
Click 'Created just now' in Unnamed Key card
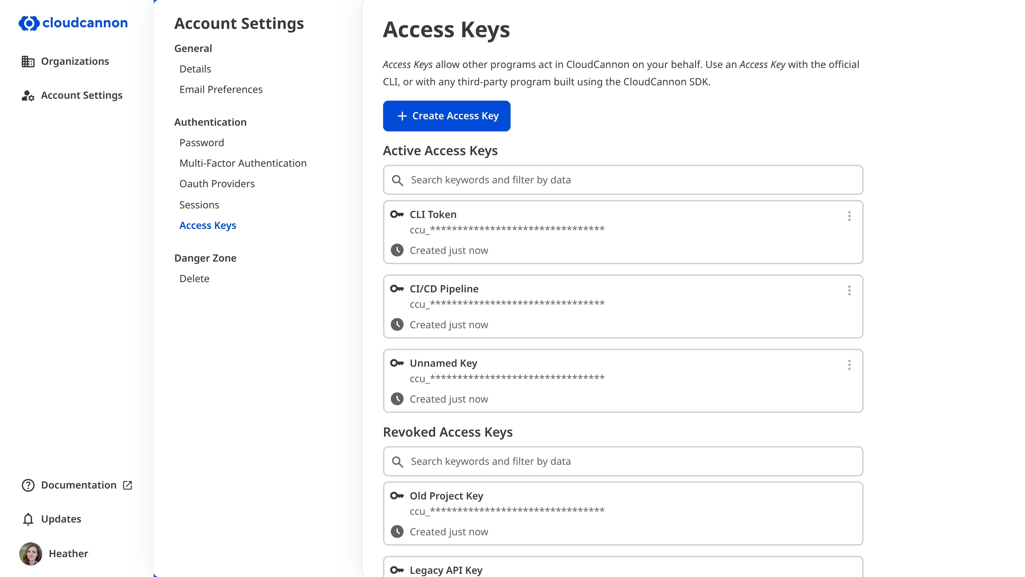click(x=449, y=399)
